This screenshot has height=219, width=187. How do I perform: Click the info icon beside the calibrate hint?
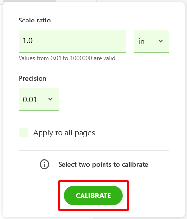point(44,164)
